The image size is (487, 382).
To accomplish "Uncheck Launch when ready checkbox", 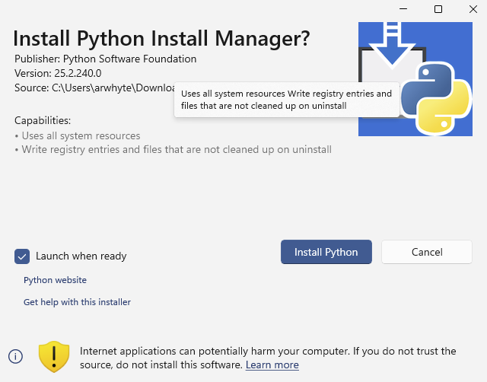I will tap(22, 256).
